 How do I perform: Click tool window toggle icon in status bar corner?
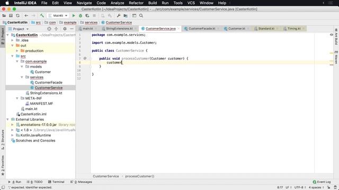(3, 187)
